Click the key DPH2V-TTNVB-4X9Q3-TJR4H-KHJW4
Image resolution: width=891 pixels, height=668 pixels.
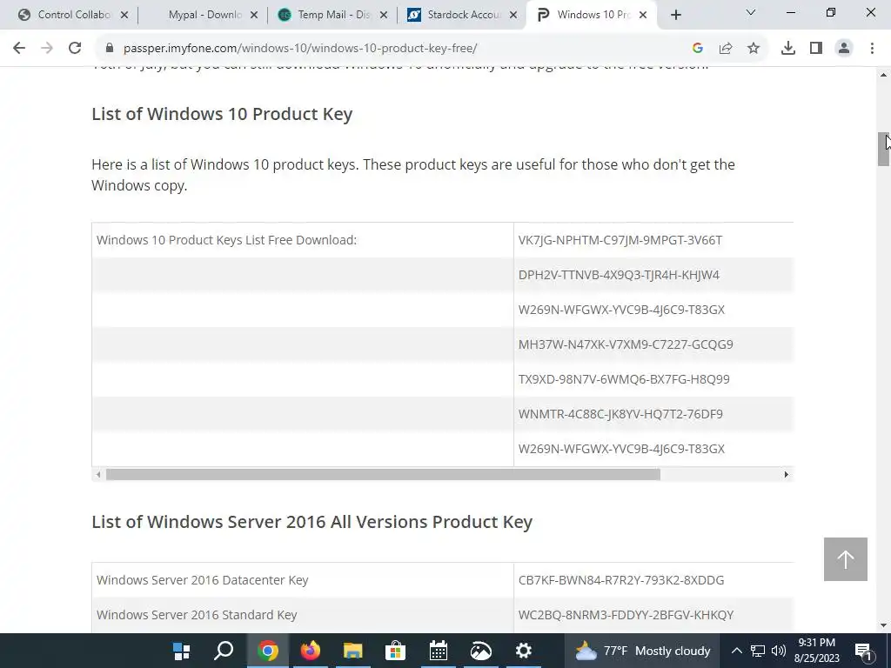click(619, 275)
